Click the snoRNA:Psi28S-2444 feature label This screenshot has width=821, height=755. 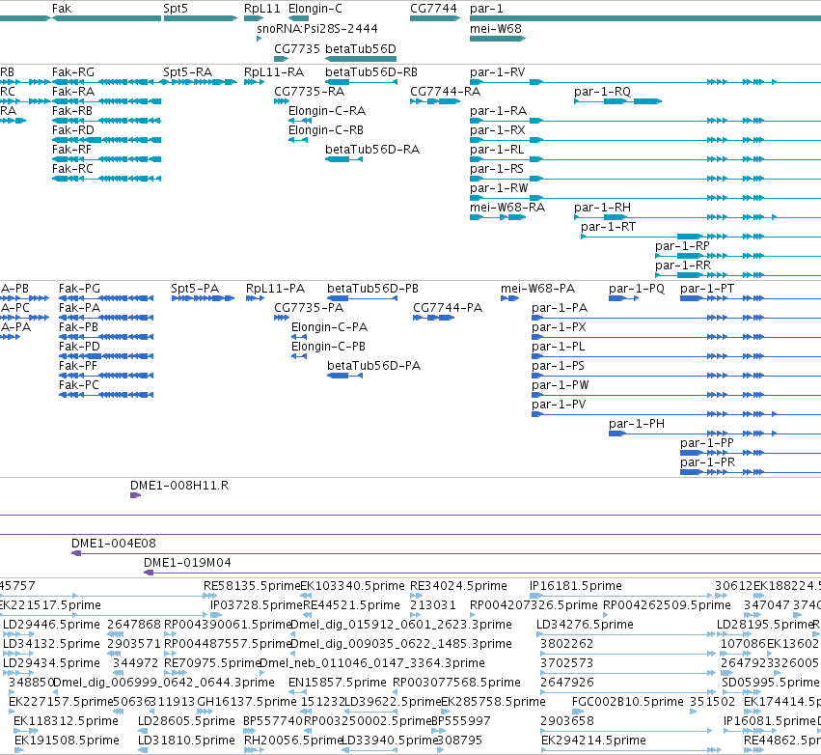pyautogui.click(x=317, y=28)
